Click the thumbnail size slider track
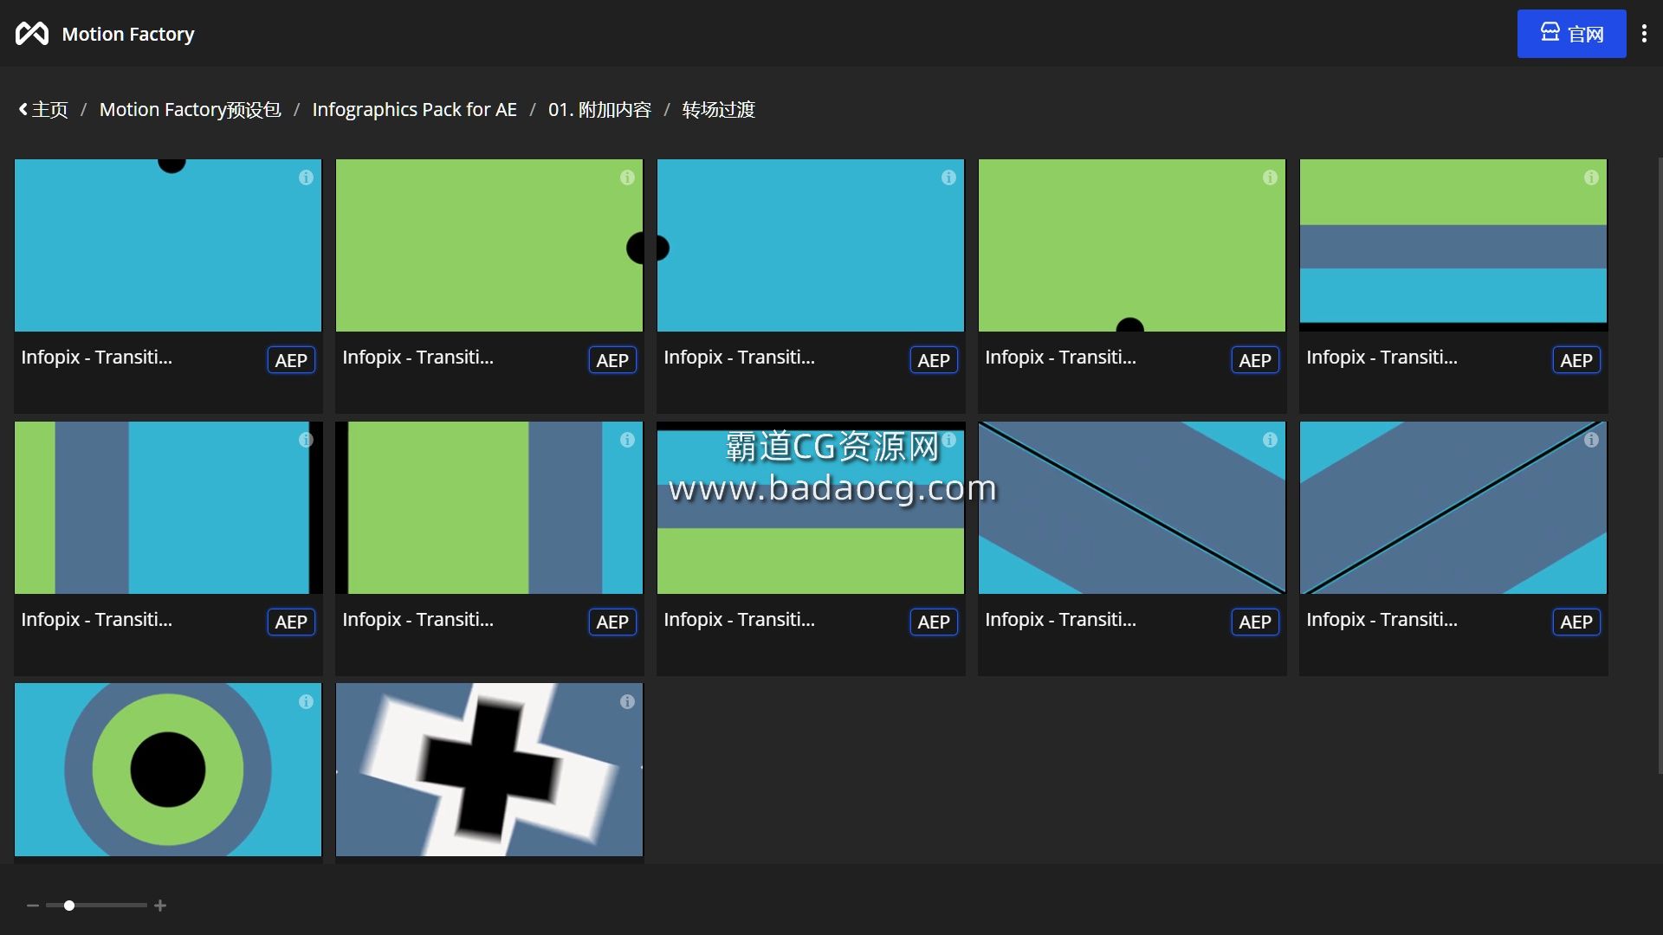 point(96,906)
